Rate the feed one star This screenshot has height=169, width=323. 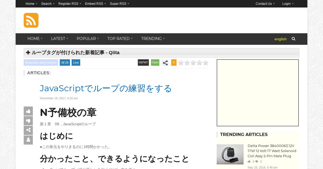coord(181,63)
